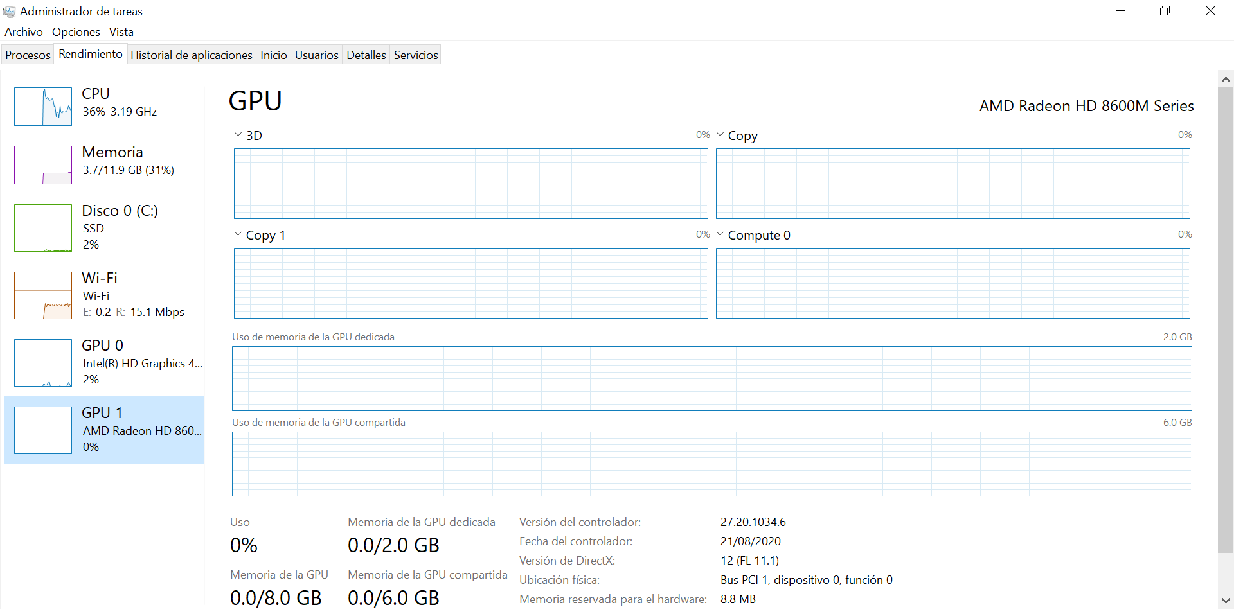Open the Opciones menu
Viewport: 1234px width, 614px height.
pyautogui.click(x=76, y=32)
